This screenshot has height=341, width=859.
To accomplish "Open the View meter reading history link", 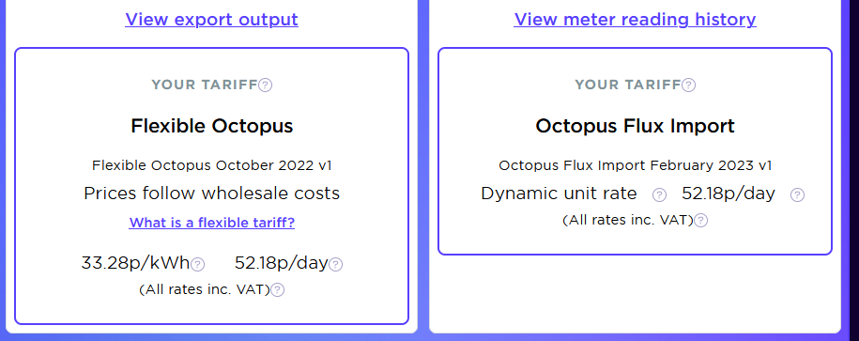I will [635, 20].
